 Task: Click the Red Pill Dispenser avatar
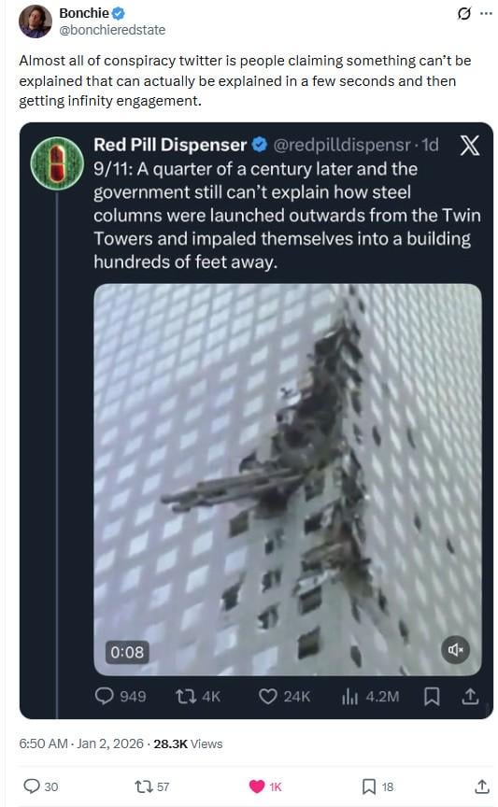pyautogui.click(x=57, y=163)
